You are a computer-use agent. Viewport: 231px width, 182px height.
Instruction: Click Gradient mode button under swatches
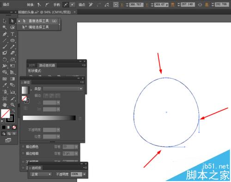pyautogui.click(x=9, y=127)
